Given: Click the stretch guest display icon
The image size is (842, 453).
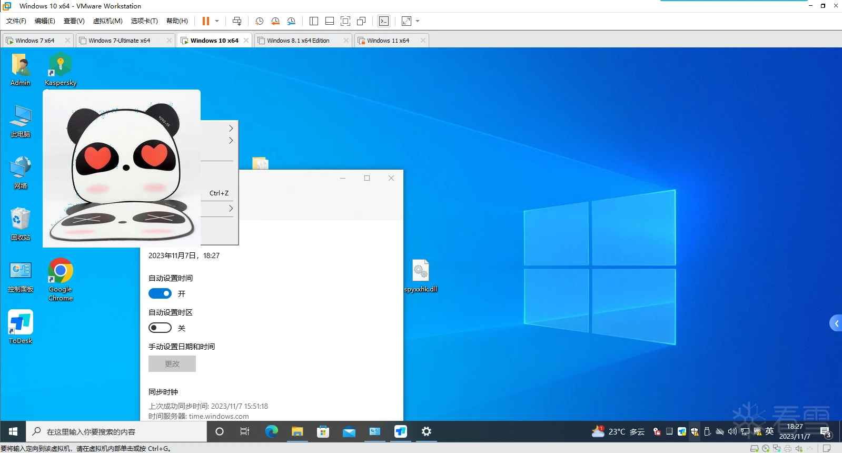Looking at the screenshot, I should (x=407, y=21).
